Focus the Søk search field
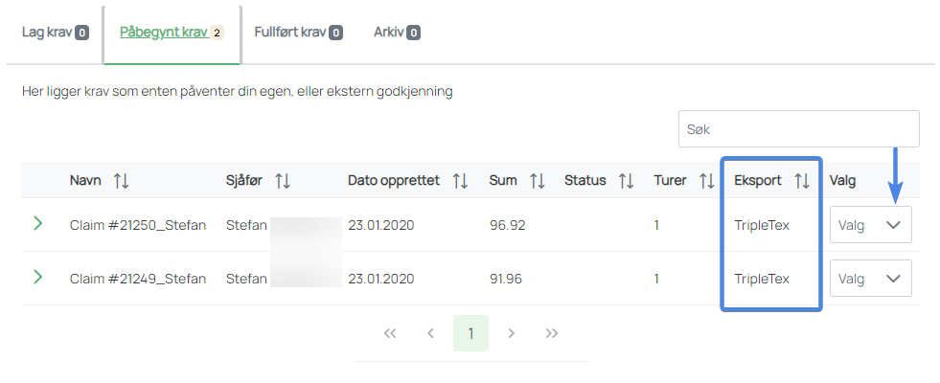Viewport: 940px width, 383px height. pos(798,129)
